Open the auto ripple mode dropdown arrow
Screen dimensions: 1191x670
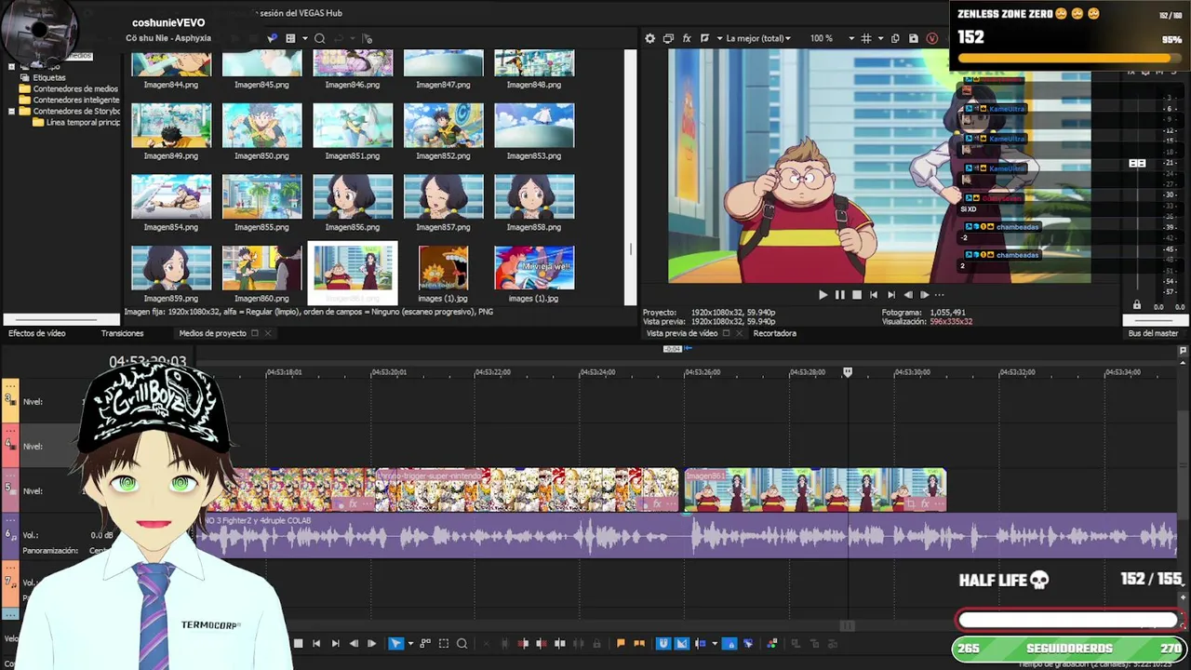(x=715, y=643)
